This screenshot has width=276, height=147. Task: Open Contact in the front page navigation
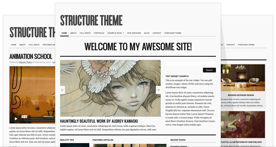point(157,33)
